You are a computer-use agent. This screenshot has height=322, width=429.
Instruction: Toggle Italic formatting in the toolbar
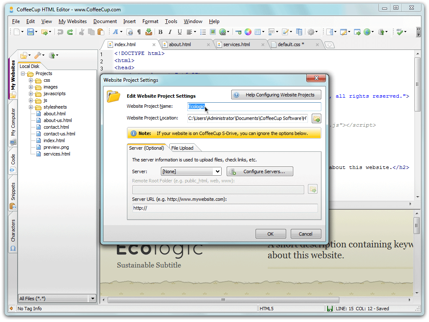tap(170, 32)
